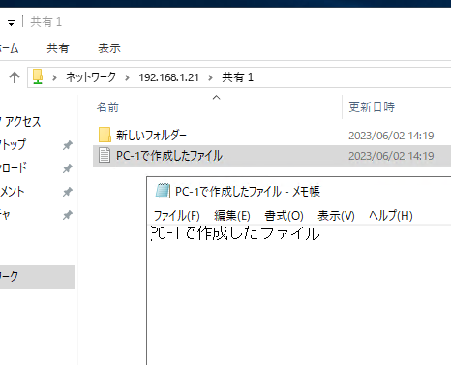Screen dimensions: 451x365
Task: Open the 表示 ribbon tab in Explorer
Action: point(109,48)
